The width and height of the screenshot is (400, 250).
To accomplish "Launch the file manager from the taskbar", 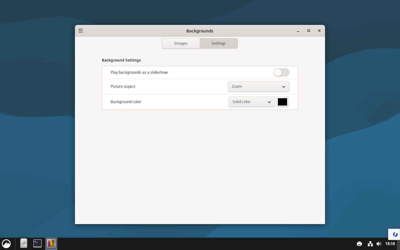I will click(24, 243).
